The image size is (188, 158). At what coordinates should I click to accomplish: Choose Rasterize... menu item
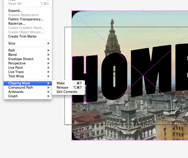(x=28, y=24)
